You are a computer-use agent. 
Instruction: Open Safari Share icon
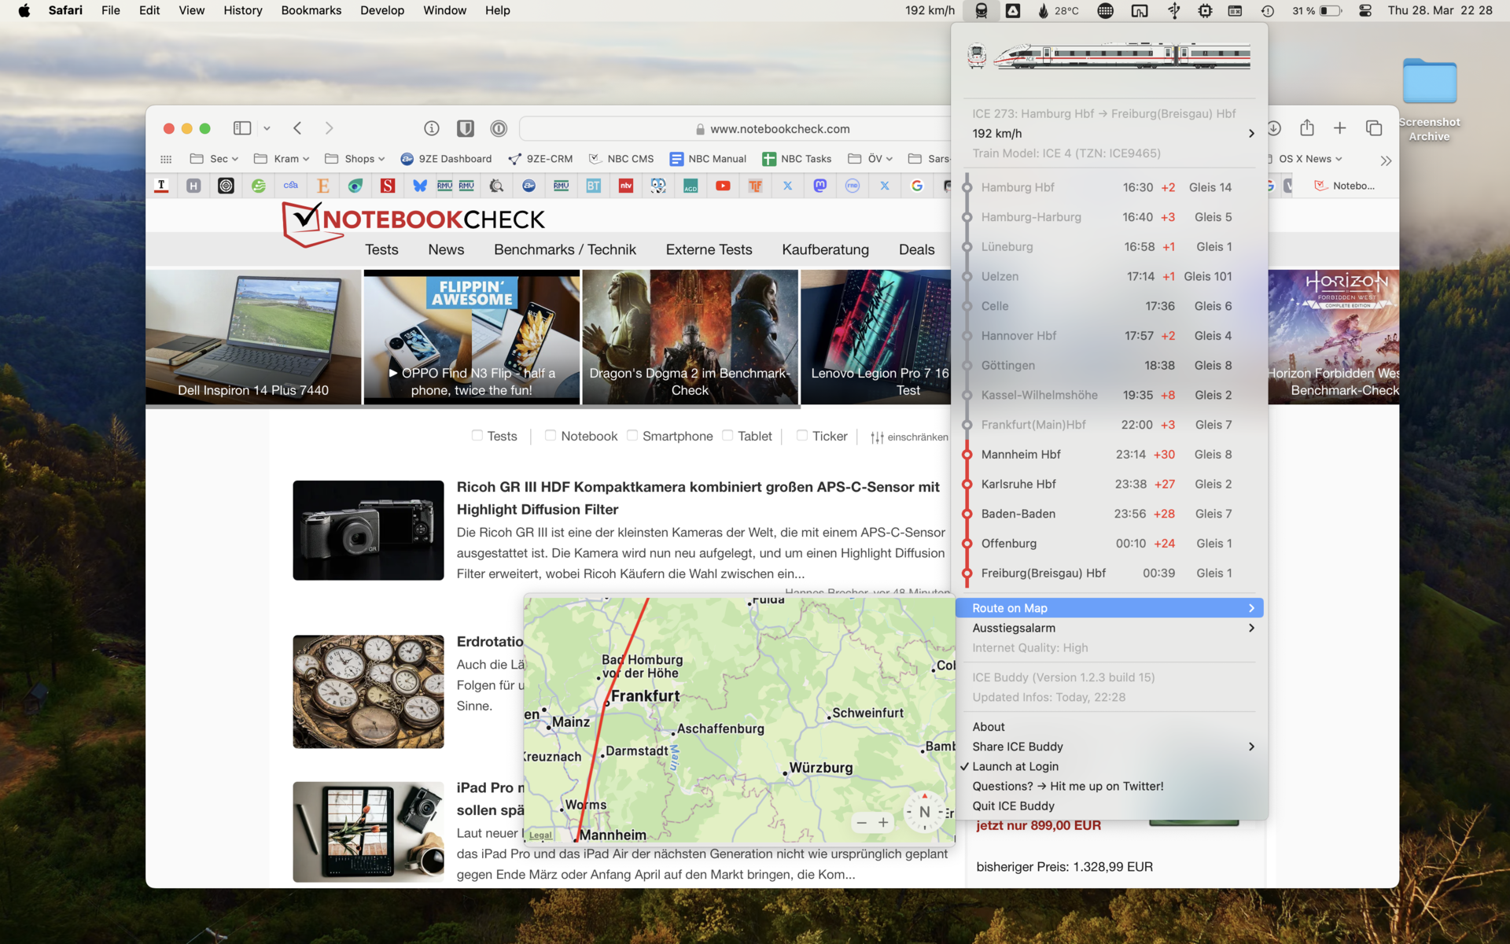click(x=1307, y=128)
